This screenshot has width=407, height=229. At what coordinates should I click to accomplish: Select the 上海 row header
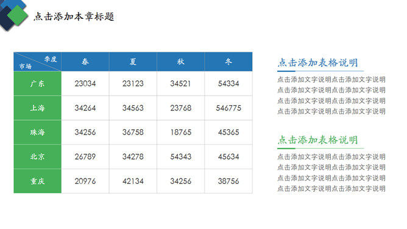coord(37,108)
